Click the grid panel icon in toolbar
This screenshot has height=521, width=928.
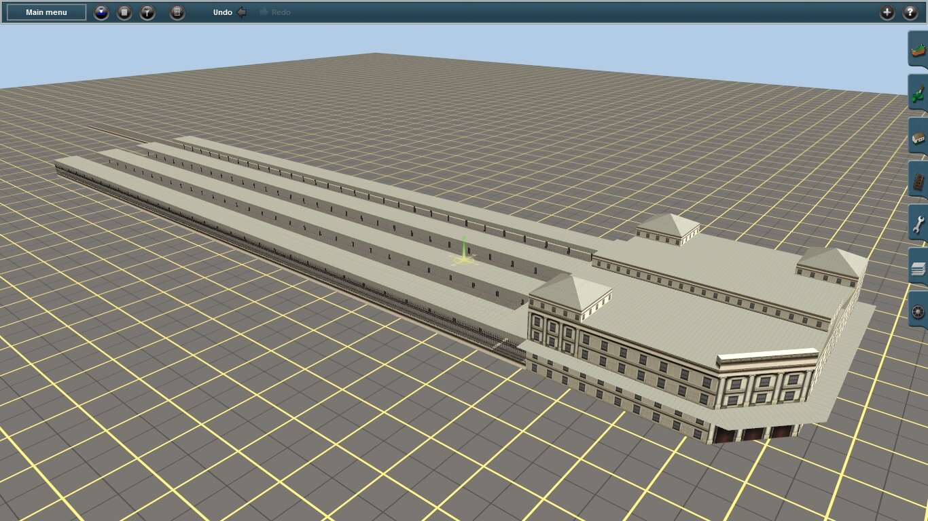point(177,12)
